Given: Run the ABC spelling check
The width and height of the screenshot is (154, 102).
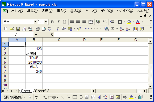Looking at the screenshot, I should point(50,29).
